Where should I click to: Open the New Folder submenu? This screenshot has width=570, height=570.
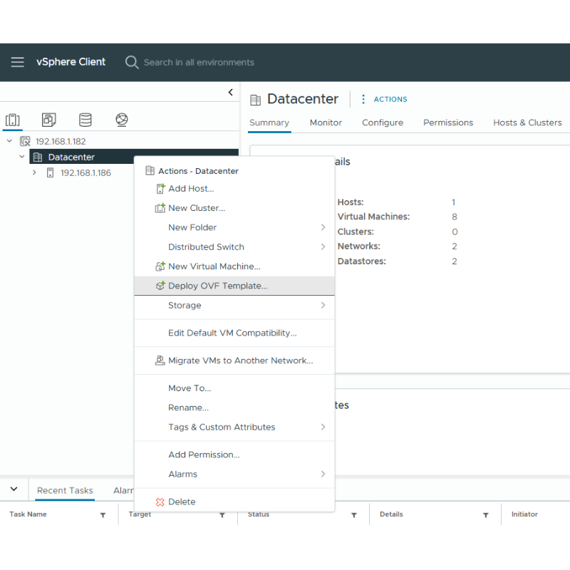click(x=192, y=227)
